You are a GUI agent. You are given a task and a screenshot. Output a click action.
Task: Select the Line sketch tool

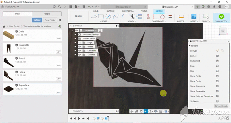(94, 17)
